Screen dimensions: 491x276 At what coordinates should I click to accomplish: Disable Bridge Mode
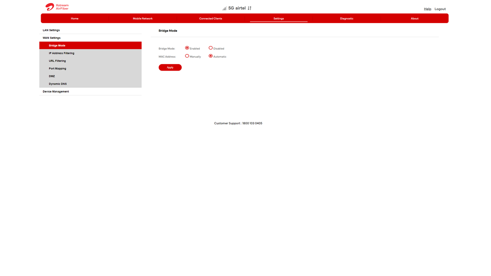210,48
